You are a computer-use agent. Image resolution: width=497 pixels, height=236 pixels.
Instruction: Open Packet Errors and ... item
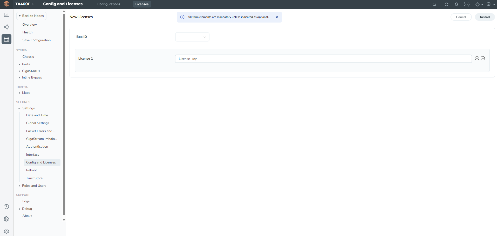pyautogui.click(x=41, y=131)
